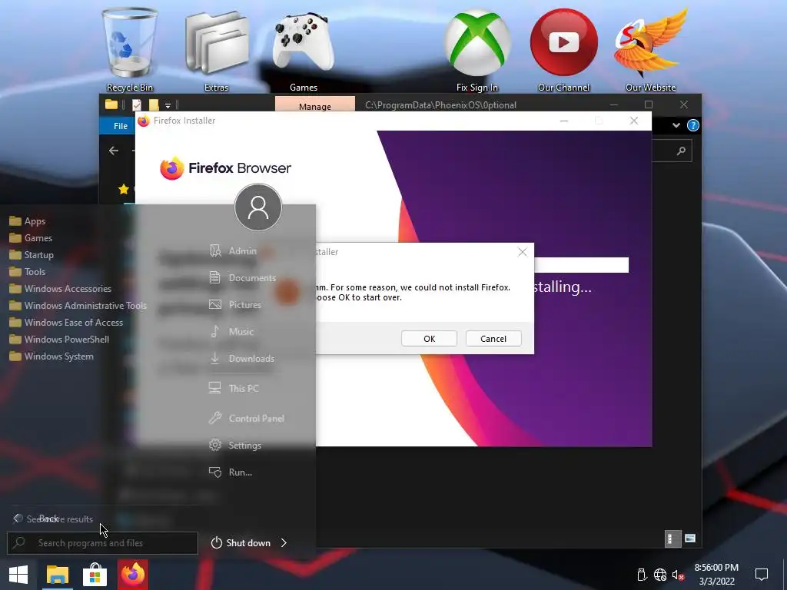Expand Windows PowerShell folder

tap(59, 339)
